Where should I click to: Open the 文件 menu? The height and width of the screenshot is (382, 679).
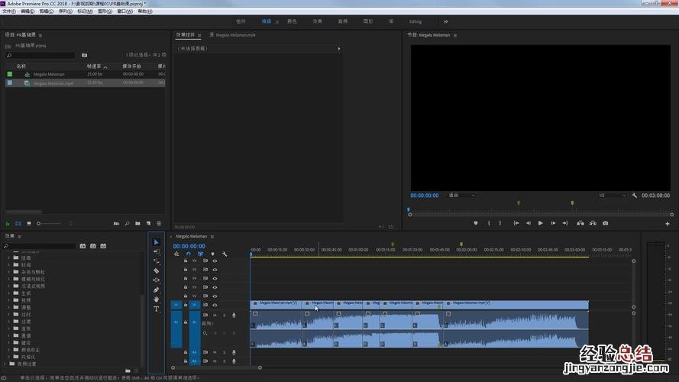coord(8,11)
